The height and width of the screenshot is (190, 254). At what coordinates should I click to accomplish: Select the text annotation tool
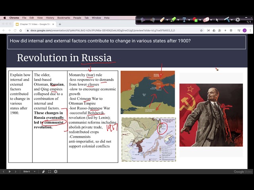tap(184, 20)
